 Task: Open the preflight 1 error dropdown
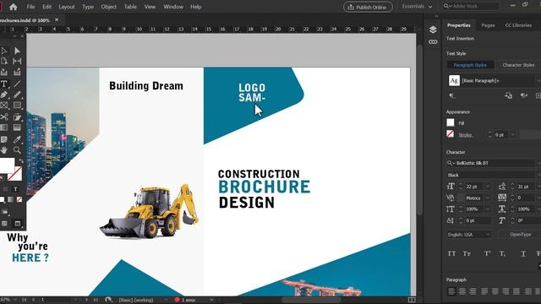211,300
